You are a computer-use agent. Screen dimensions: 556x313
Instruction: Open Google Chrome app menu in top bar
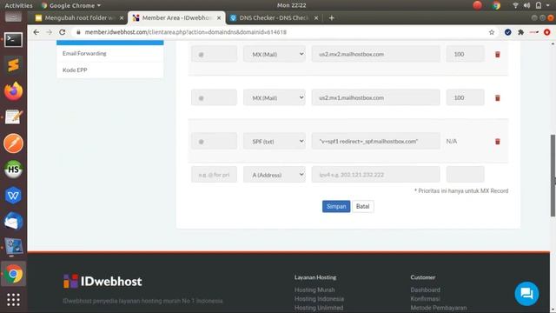(71, 5)
